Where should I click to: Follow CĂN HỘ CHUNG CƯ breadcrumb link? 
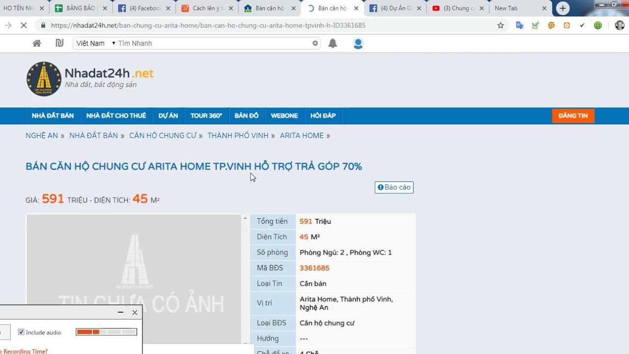(163, 136)
